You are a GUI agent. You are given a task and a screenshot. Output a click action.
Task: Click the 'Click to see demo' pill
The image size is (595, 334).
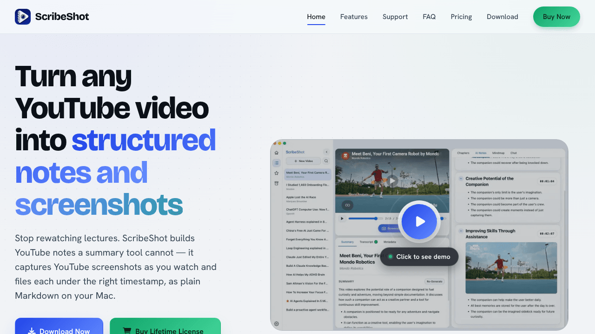click(x=419, y=257)
